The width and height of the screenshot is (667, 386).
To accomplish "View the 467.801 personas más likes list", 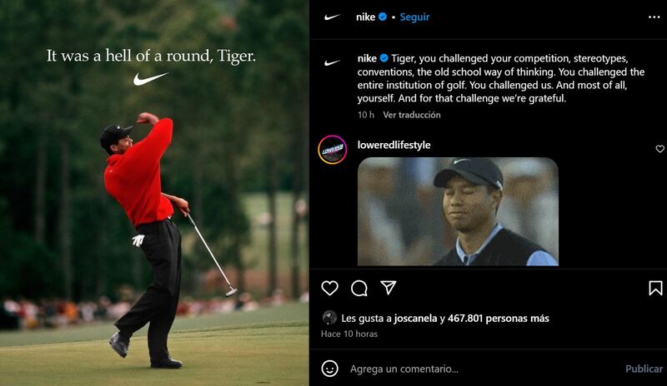I will [498, 318].
